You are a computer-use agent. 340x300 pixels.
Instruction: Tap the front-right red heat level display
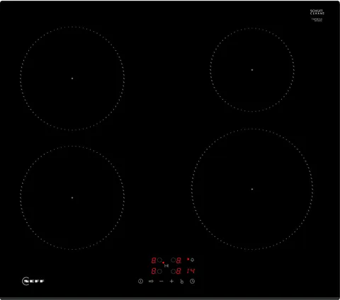pyautogui.click(x=178, y=271)
